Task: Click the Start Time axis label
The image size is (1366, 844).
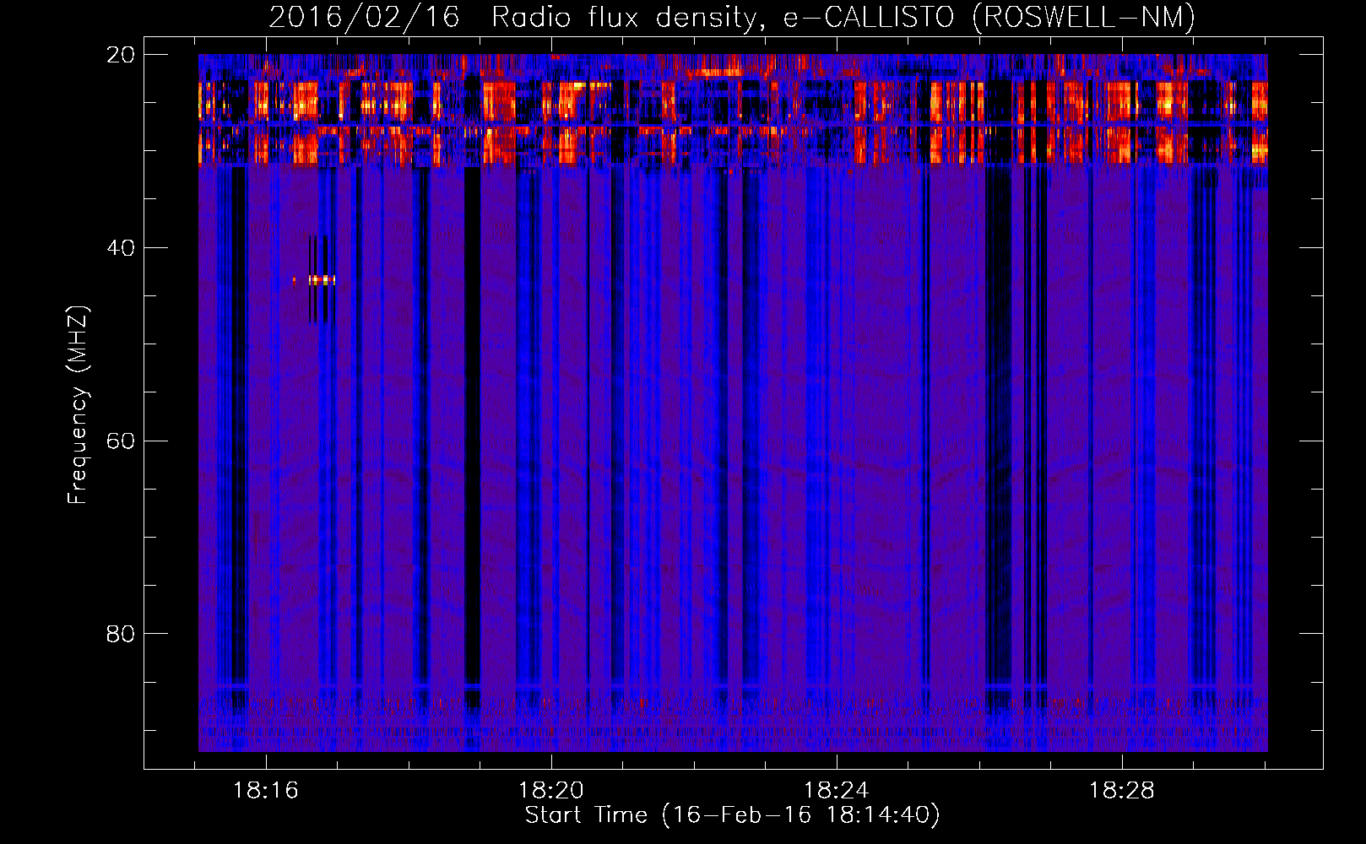Action: pos(732,815)
